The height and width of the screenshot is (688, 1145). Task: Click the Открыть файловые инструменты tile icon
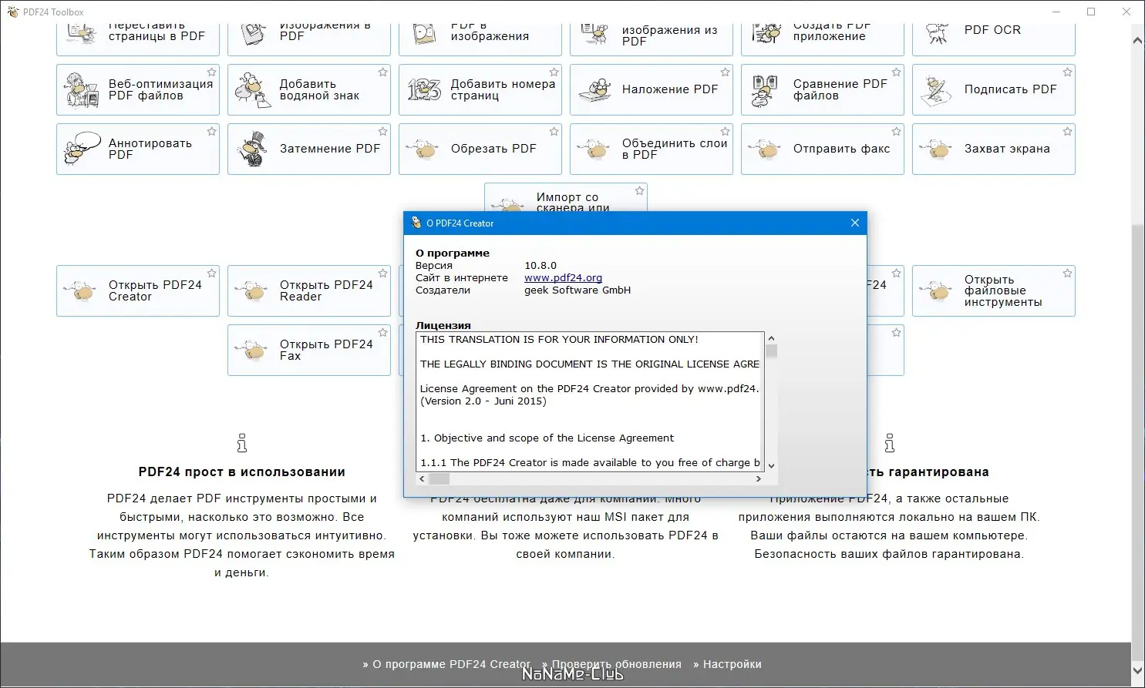pos(937,290)
